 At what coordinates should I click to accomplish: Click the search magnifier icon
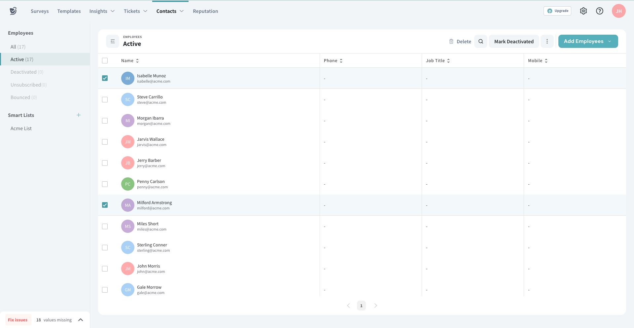click(480, 41)
